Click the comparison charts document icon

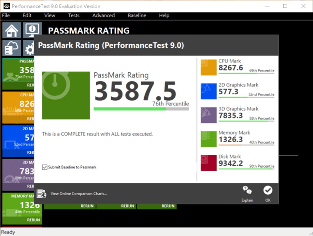[x=41, y=193]
